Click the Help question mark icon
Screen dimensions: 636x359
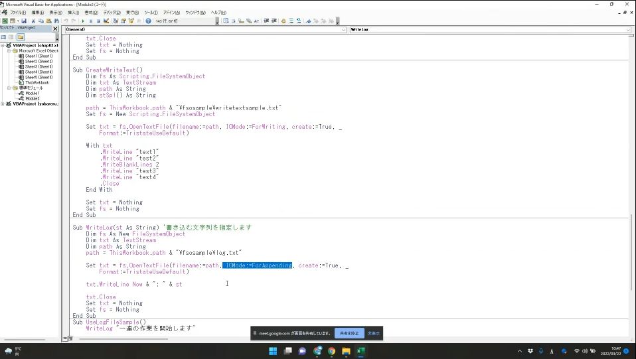click(147, 21)
